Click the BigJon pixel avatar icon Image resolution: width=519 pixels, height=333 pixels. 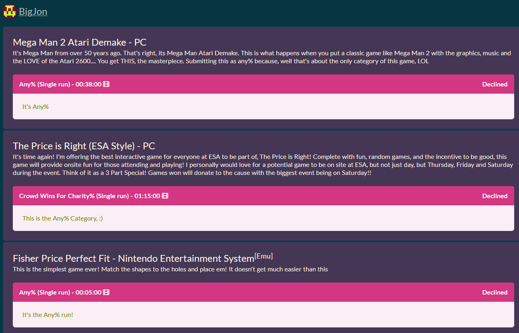pos(9,11)
